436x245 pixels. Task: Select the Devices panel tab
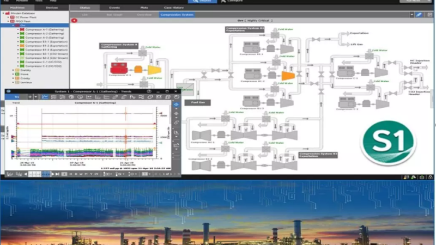point(51,8)
